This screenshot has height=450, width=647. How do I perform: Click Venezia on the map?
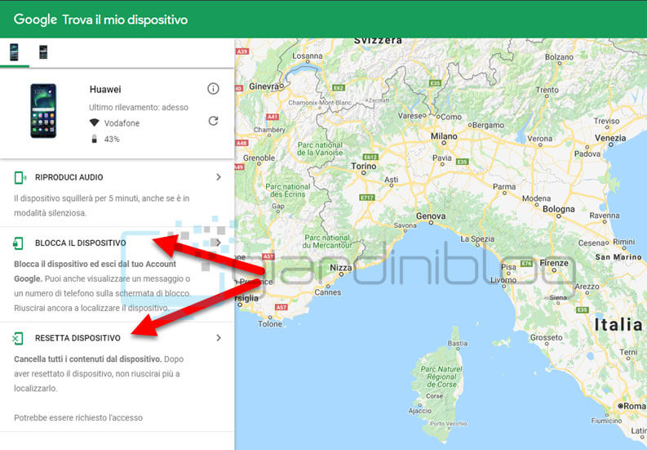click(x=609, y=138)
